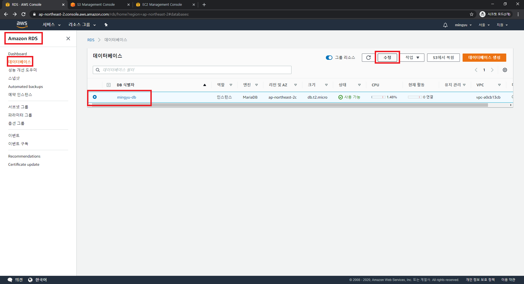Open Dashboard in the sidebar
The height and width of the screenshot is (284, 524).
(x=17, y=54)
